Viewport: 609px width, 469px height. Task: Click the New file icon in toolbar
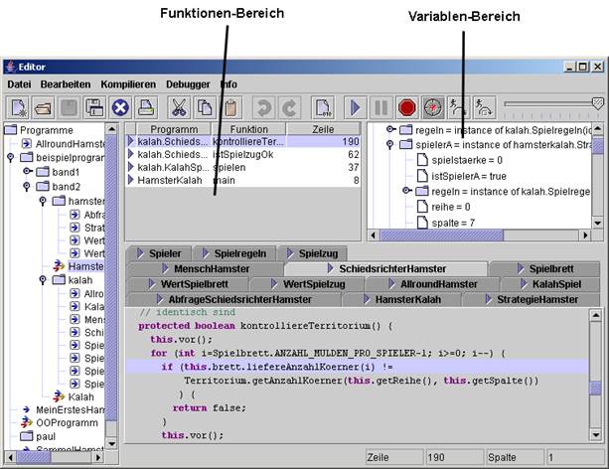pyautogui.click(x=20, y=107)
